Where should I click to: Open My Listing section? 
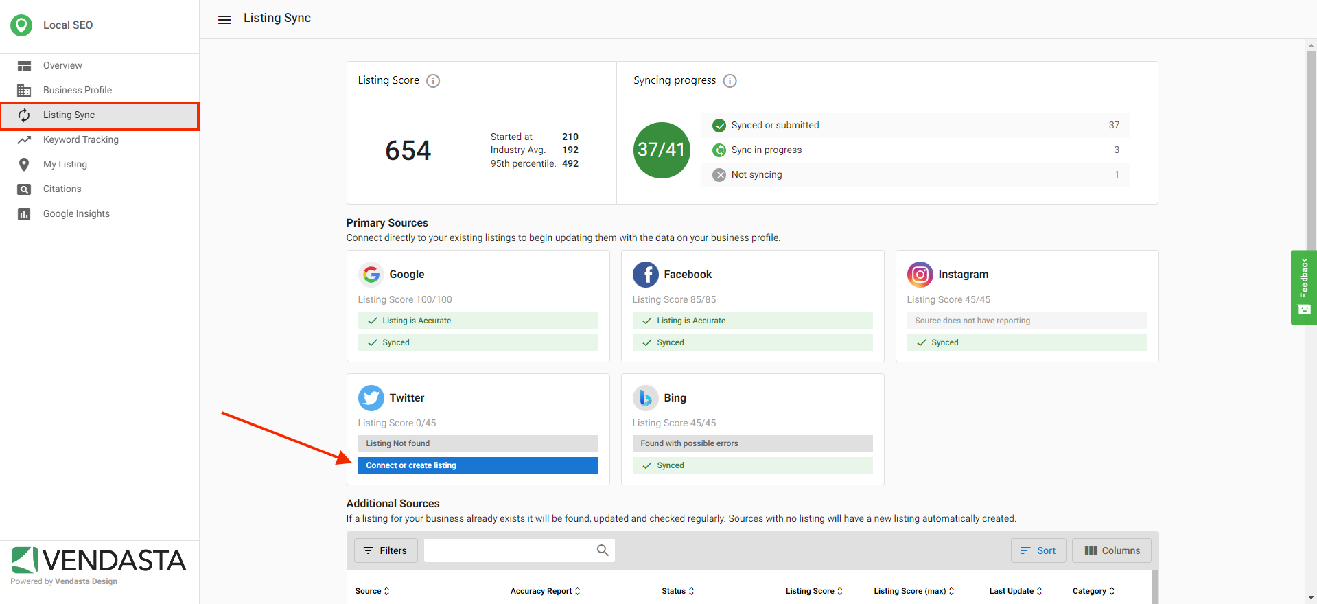pos(100,165)
